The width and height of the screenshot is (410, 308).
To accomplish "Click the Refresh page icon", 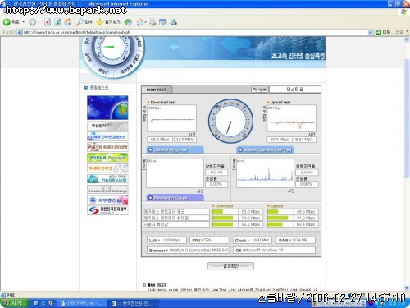I will point(57,22).
